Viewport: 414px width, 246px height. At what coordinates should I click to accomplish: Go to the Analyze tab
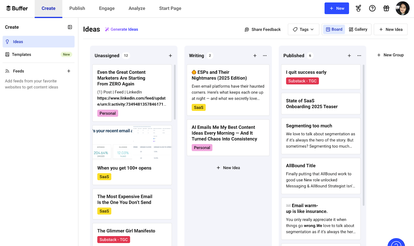137,8
